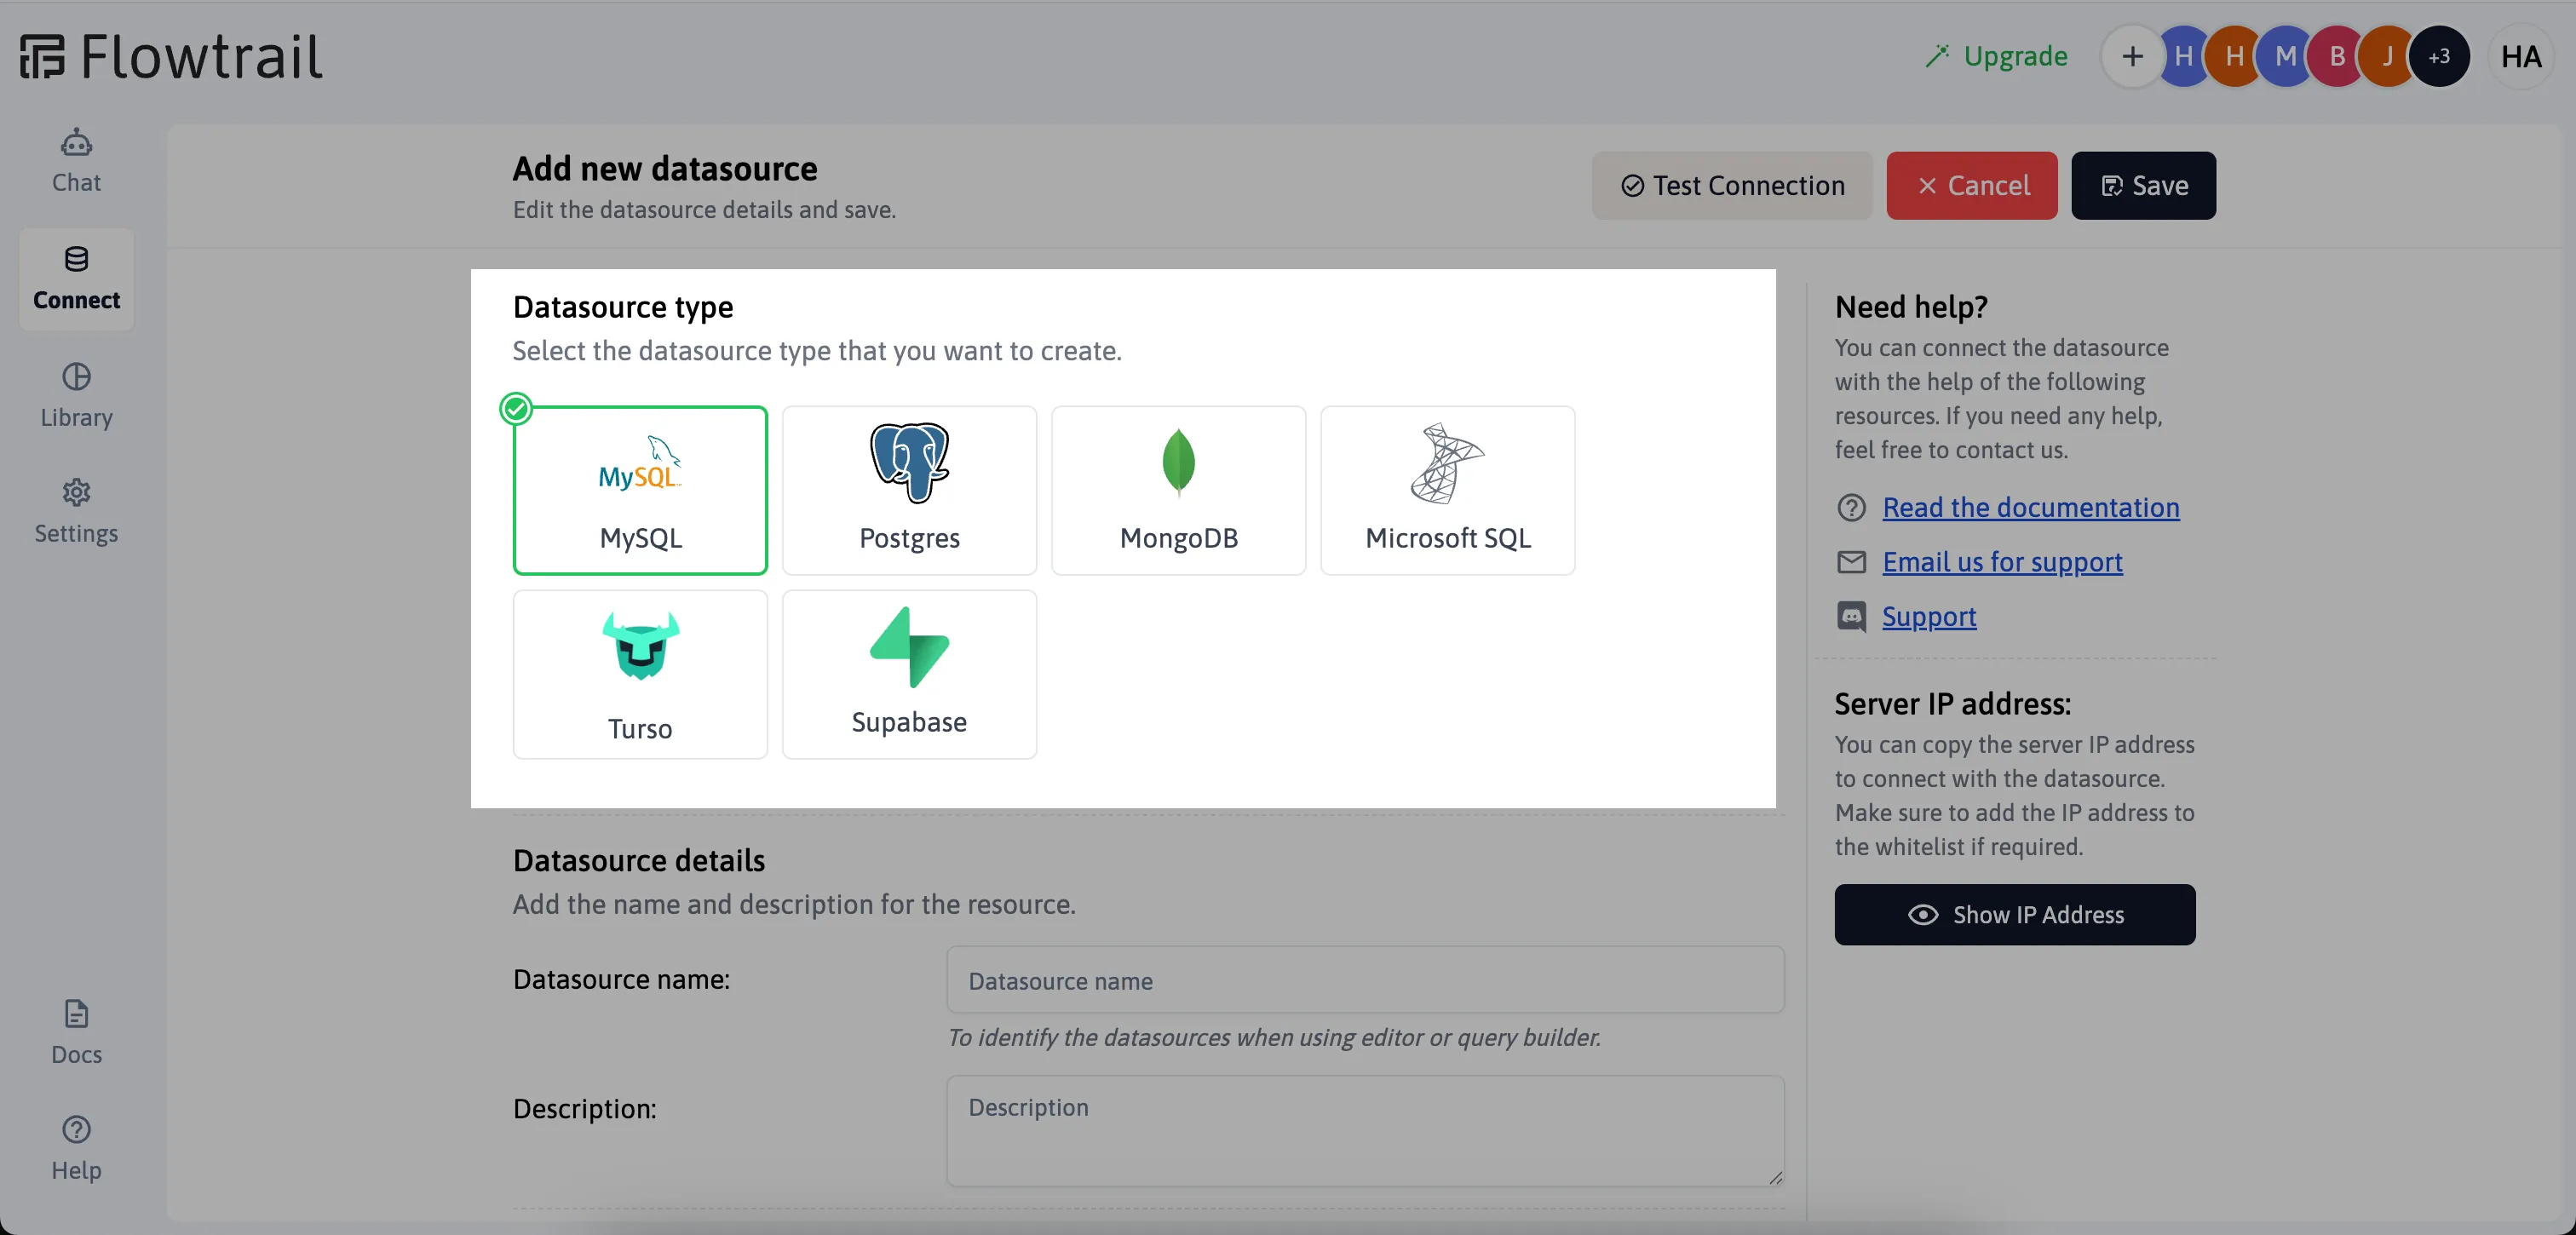Click the M user avatar
This screenshot has height=1235, width=2576.
coord(2285,56)
